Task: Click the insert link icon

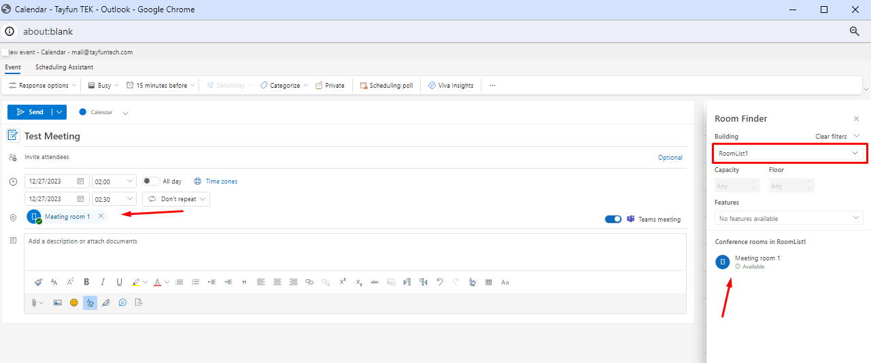Action: tap(309, 282)
